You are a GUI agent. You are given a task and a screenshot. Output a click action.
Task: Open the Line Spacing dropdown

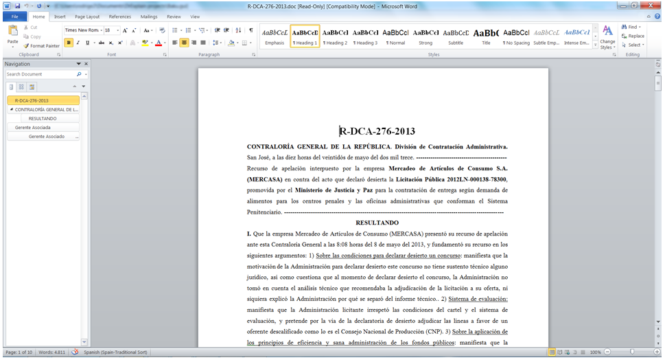[x=217, y=43]
